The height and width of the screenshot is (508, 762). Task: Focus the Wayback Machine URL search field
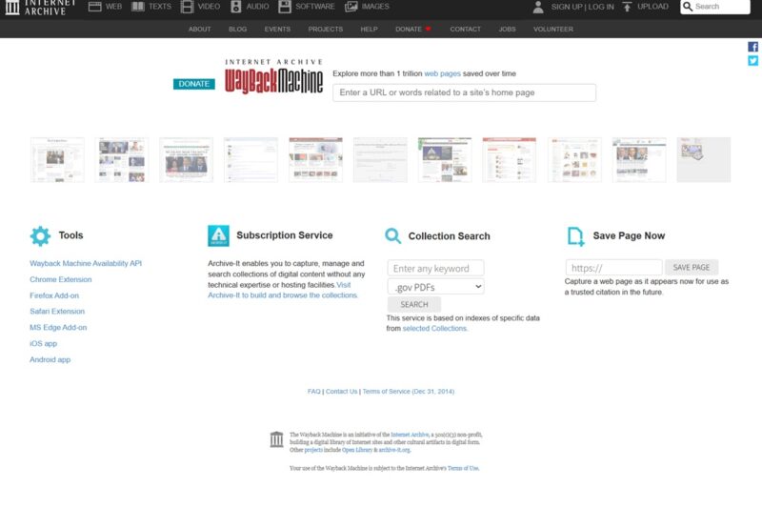point(464,92)
